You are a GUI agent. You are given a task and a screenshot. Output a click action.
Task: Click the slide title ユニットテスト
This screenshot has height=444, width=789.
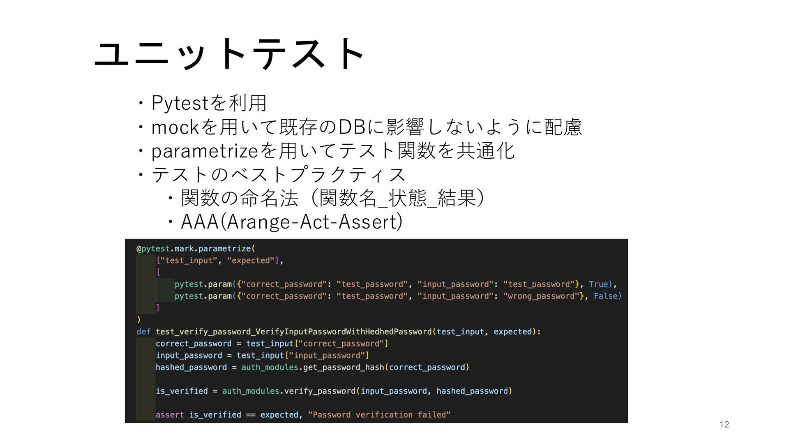click(229, 53)
